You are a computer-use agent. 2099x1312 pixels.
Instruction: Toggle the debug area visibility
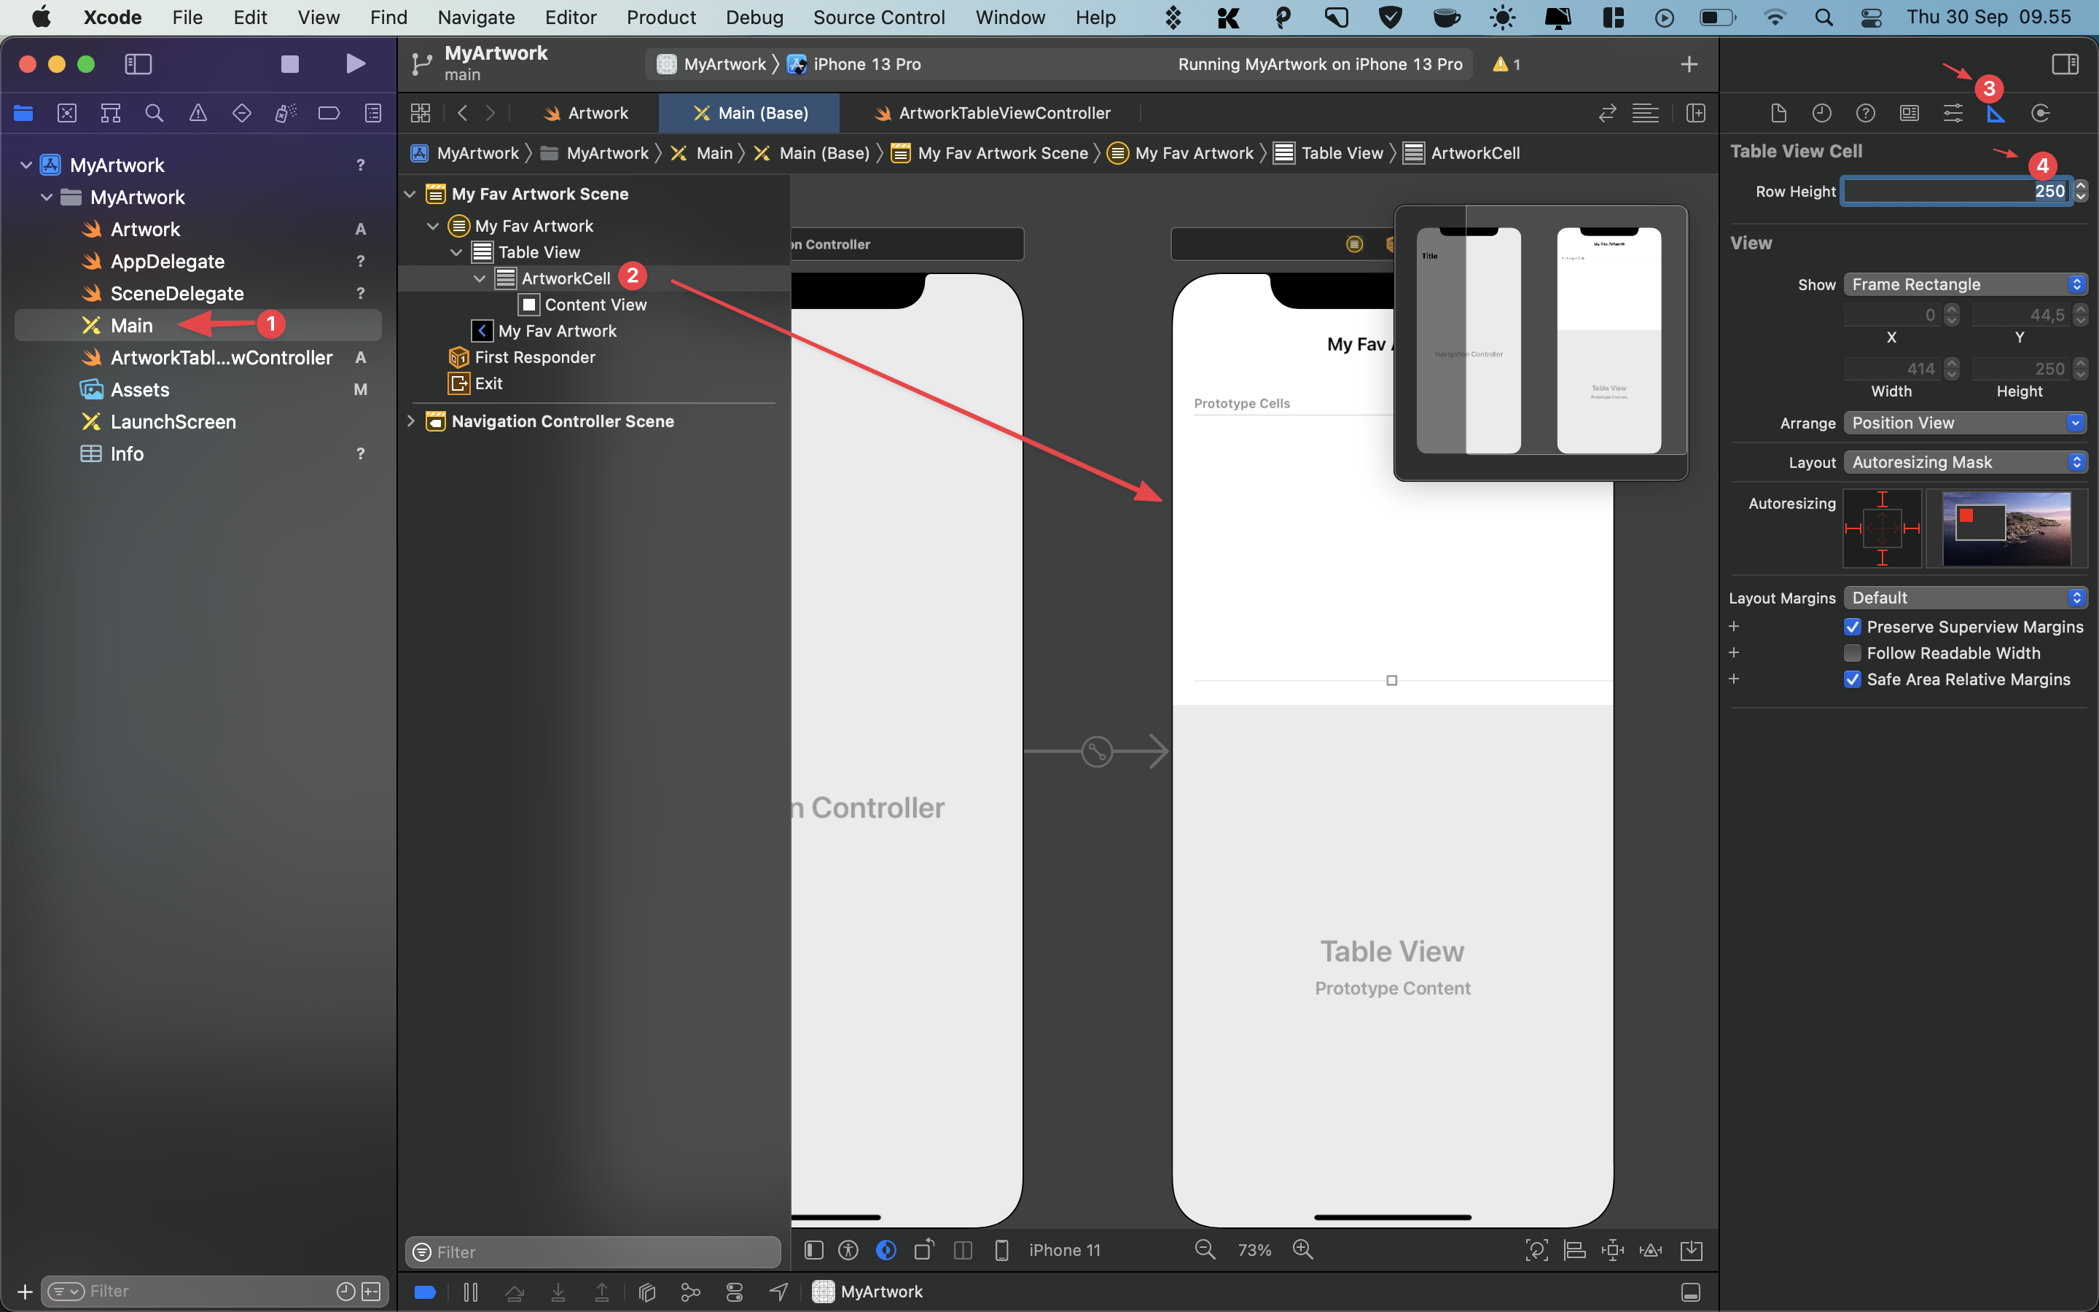coord(1690,1292)
